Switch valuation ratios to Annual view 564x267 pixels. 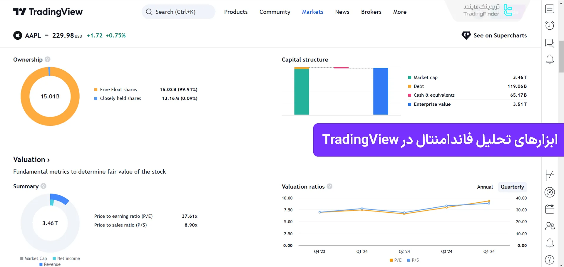coord(485,187)
